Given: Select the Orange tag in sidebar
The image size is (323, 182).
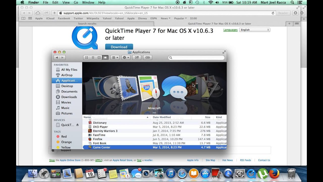Looking at the screenshot, I should (66, 142).
